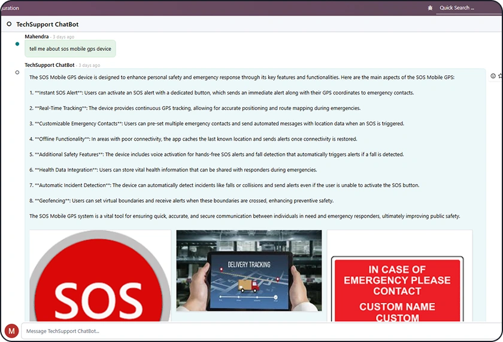This screenshot has height=342, width=503.
Task: Add a reaction with the smiley icon
Action: 493,76
